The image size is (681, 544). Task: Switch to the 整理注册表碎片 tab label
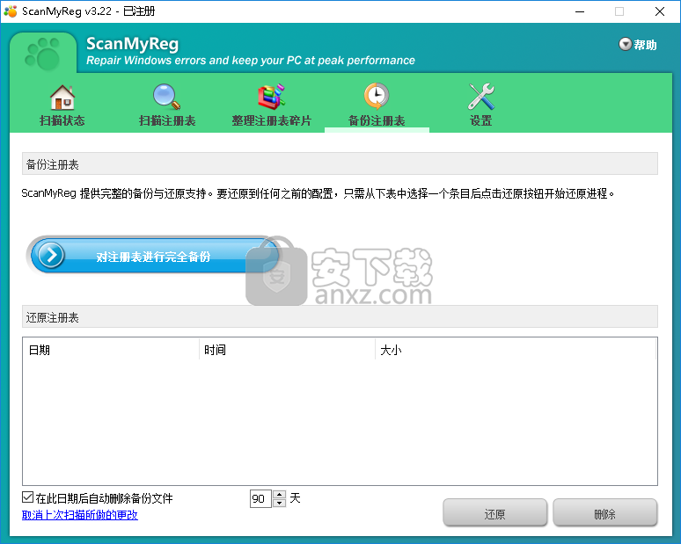click(272, 120)
